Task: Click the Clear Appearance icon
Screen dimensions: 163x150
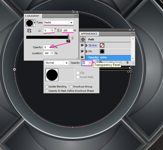Action: point(111,62)
